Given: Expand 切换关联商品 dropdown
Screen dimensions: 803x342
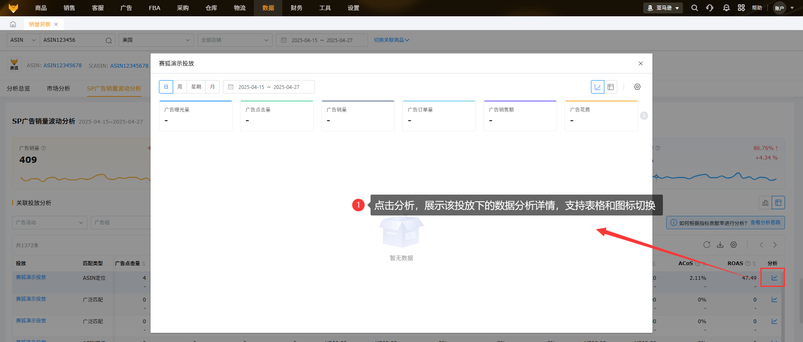Looking at the screenshot, I should click(x=391, y=40).
